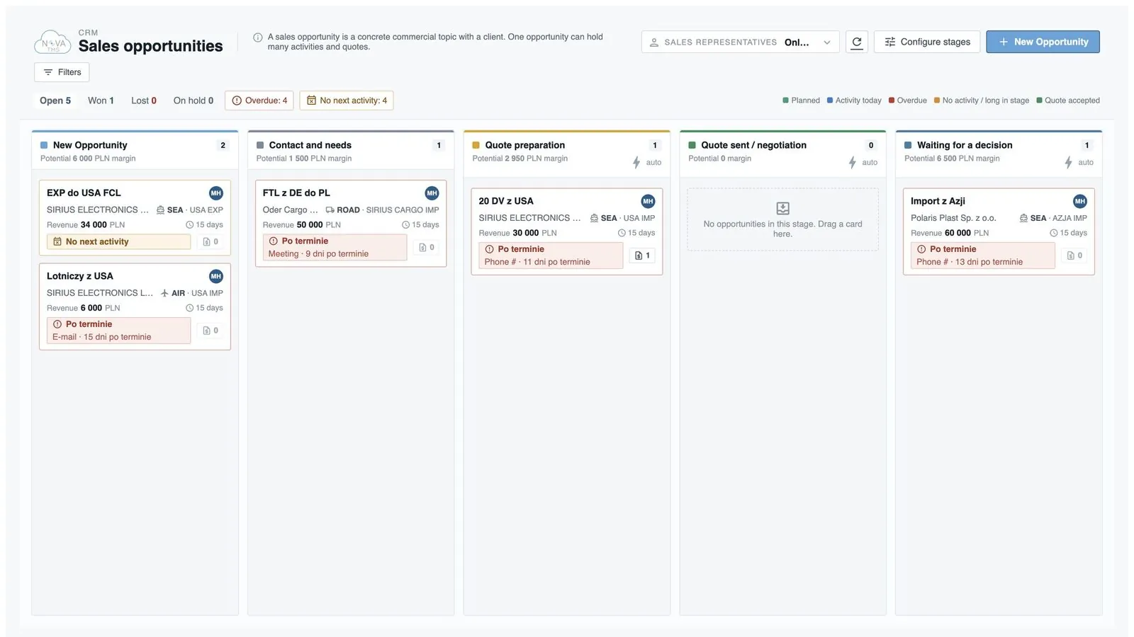Toggle the Overdue: 4 filter chip
The width and height of the screenshot is (1134, 637).
(x=259, y=101)
